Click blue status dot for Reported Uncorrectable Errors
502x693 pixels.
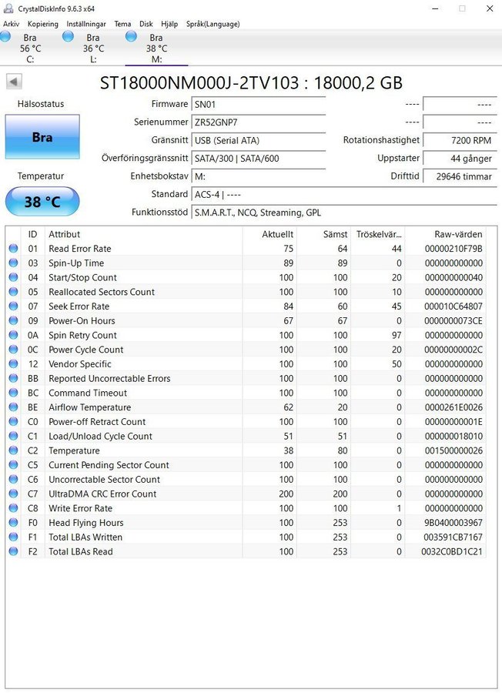point(13,378)
